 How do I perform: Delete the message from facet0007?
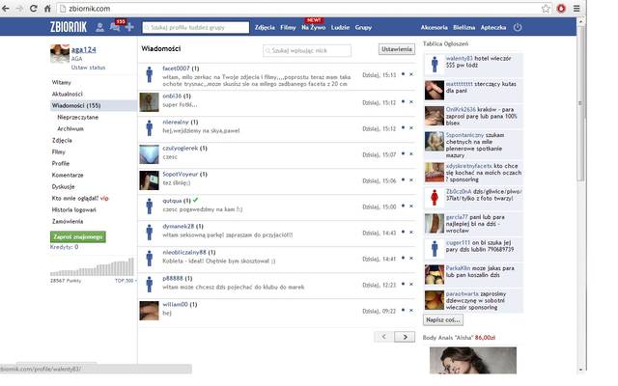410,74
